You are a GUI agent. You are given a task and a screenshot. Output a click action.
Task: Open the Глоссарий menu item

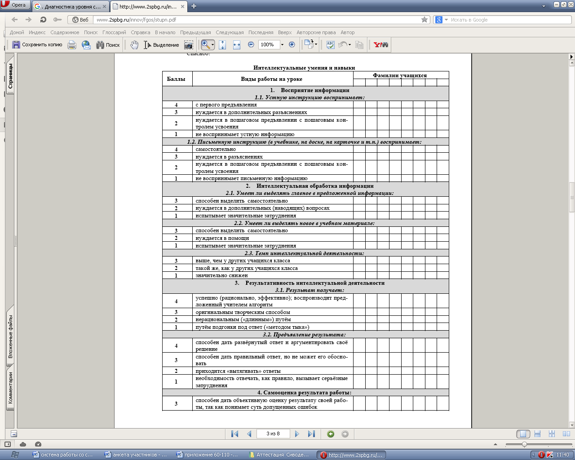[x=114, y=32]
